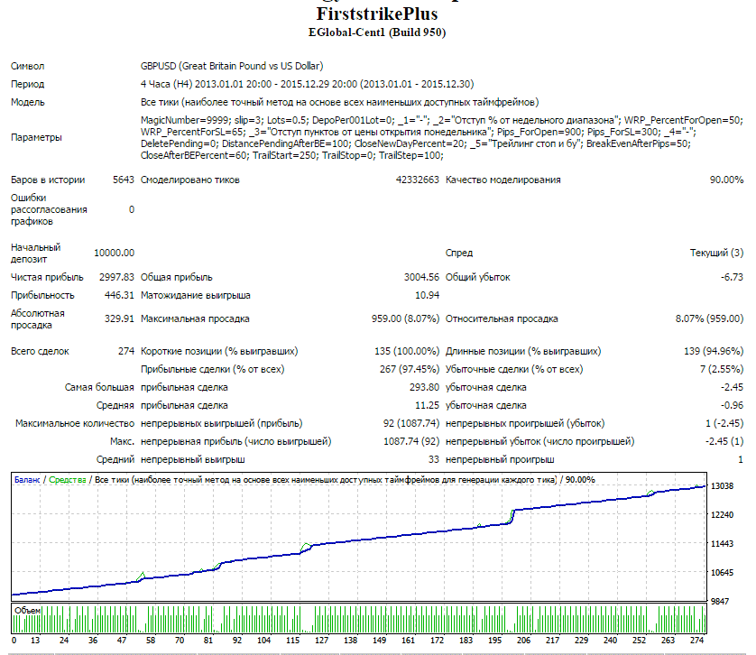Click the Относительная просадка value 8.07% (959.00)
Viewport: 756px width, 655px height.
point(709,318)
